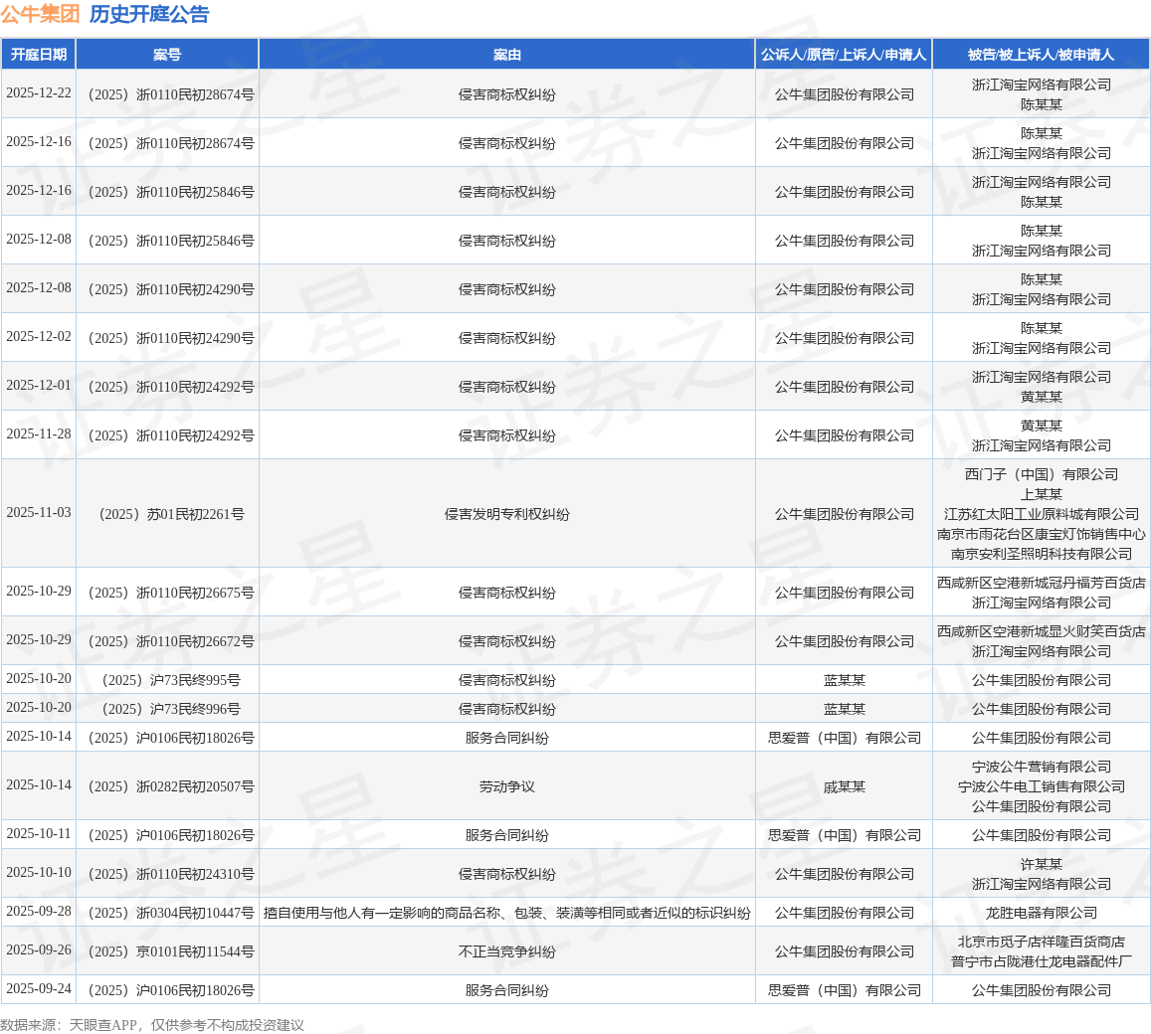This screenshot has width=1151, height=1034.
Task: Select the 被告/被上诉人/被申请人 column header
Action: [1041, 55]
